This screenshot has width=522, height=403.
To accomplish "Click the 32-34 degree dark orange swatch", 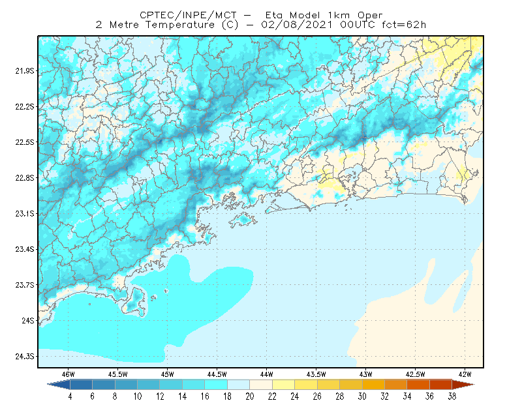I will pyautogui.click(x=396, y=385).
